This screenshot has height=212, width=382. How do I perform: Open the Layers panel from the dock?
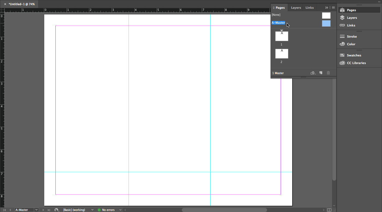(352, 18)
